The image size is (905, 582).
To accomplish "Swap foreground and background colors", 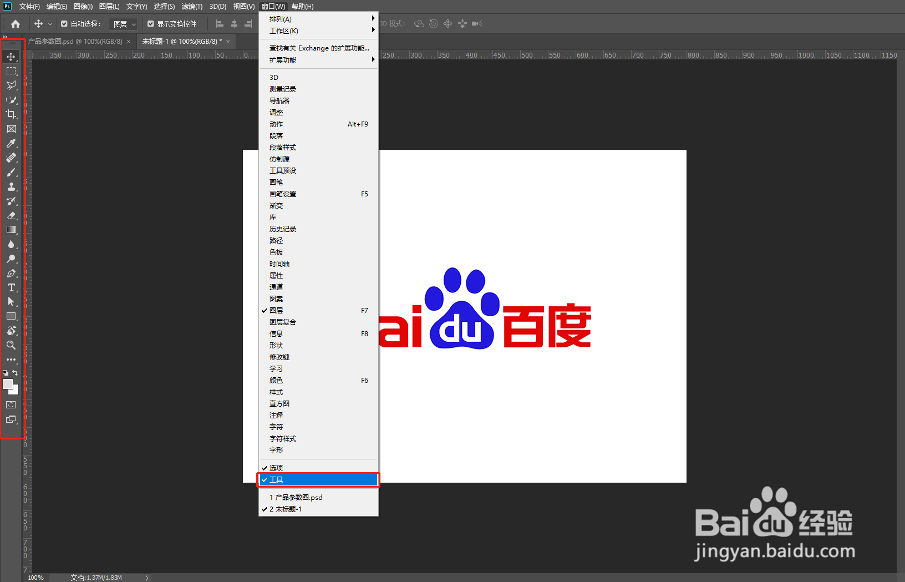I will click(16, 373).
